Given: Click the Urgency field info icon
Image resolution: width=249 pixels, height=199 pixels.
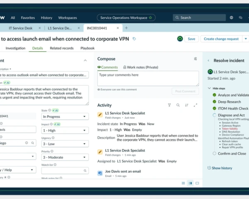Looking at the screenshot, I should pos(53,138).
